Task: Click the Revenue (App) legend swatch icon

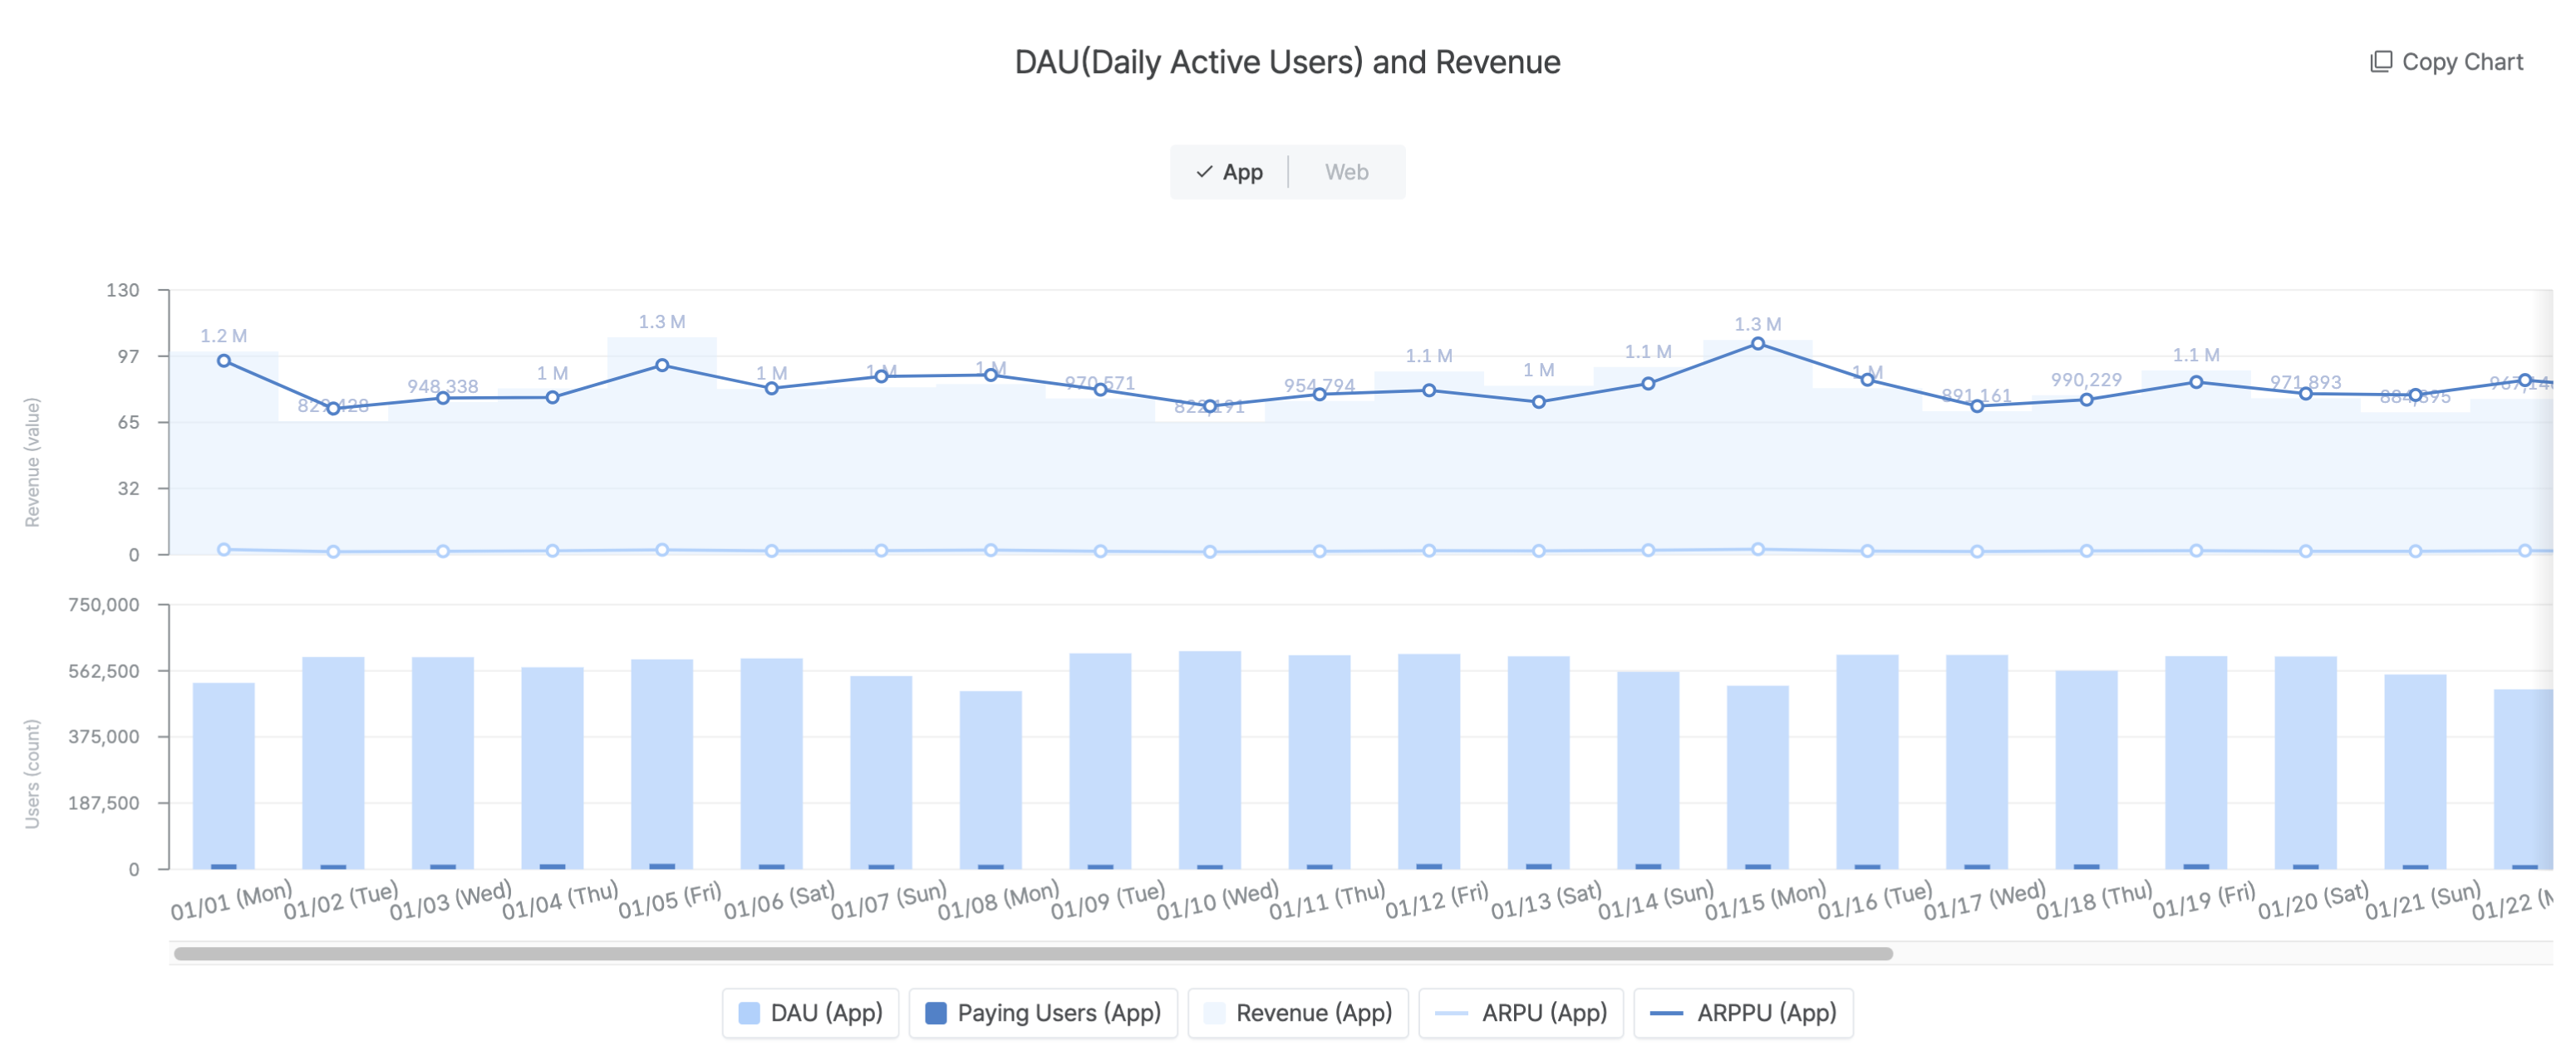Action: 1214,1013
